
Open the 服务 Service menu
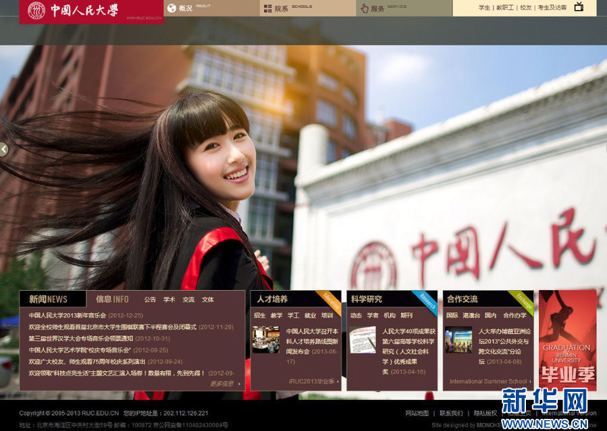click(x=404, y=8)
